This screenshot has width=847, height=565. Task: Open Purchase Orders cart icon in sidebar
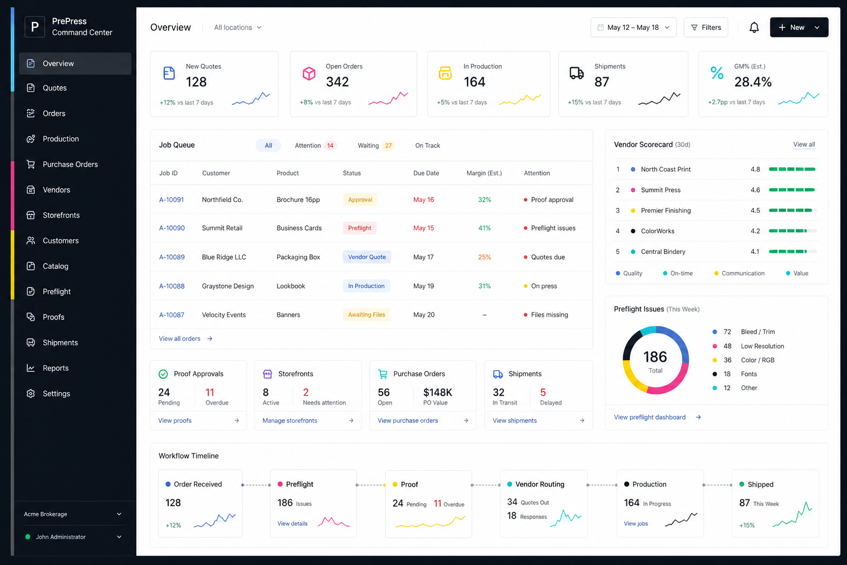[x=31, y=164]
